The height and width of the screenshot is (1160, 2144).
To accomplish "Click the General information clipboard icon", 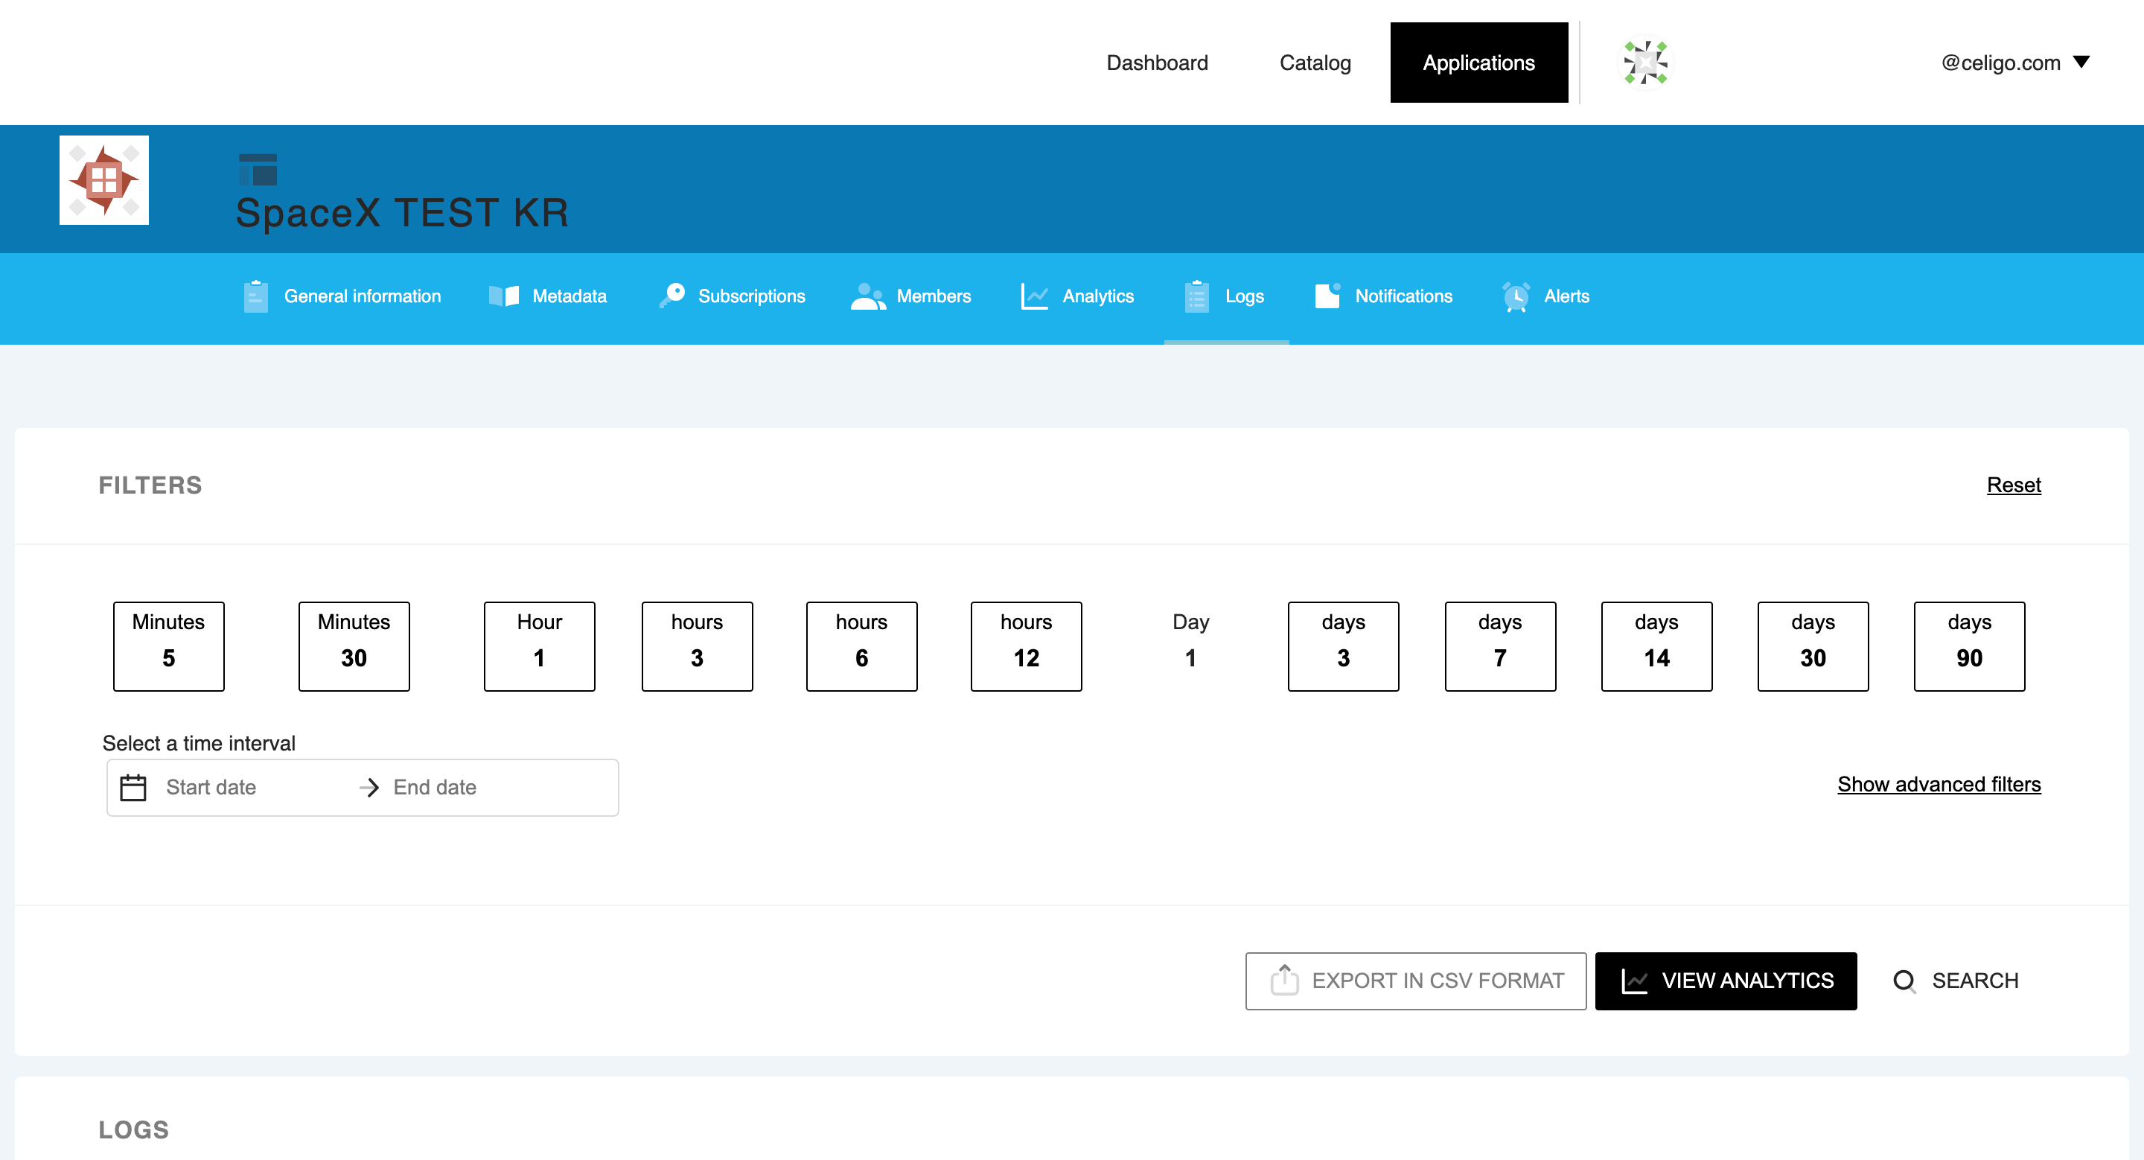I will click(255, 296).
